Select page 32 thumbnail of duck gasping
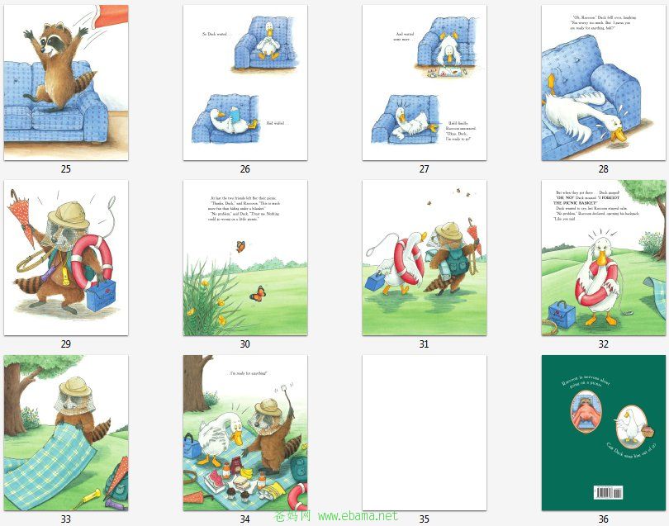This screenshot has width=669, height=526. [x=604, y=258]
